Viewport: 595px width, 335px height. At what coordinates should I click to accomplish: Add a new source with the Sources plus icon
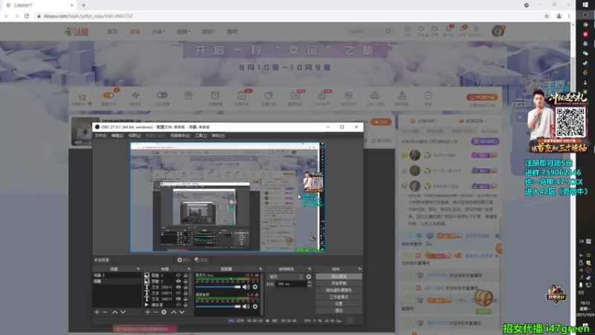coord(147,312)
